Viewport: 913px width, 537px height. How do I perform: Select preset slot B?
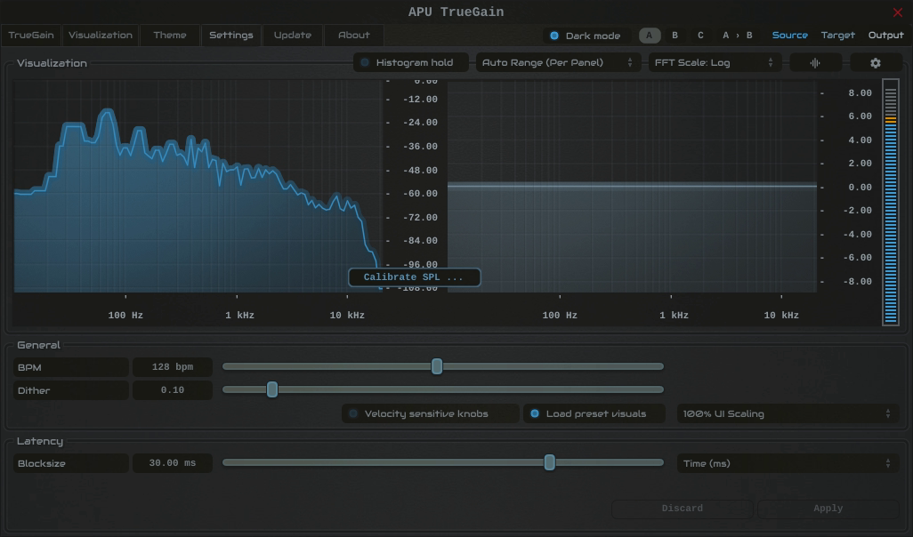coord(675,36)
